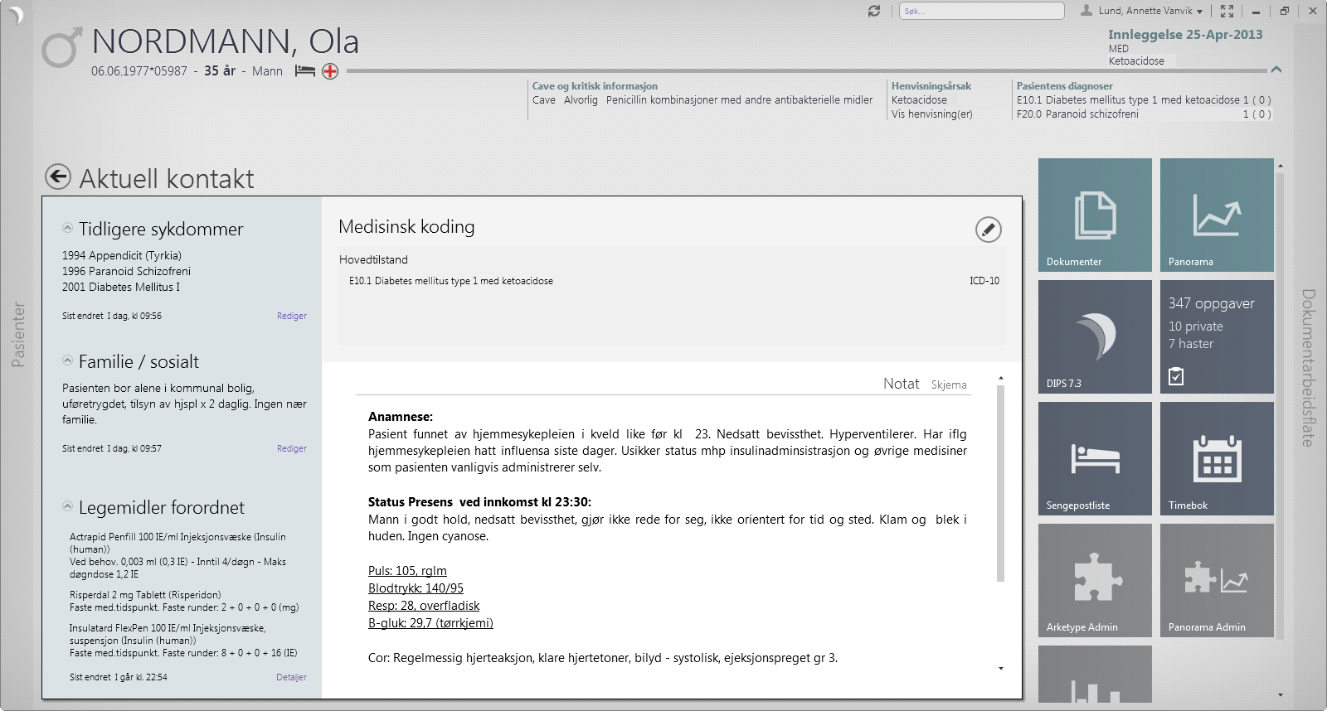Open the partially visible bar chart tile

tap(1095, 674)
